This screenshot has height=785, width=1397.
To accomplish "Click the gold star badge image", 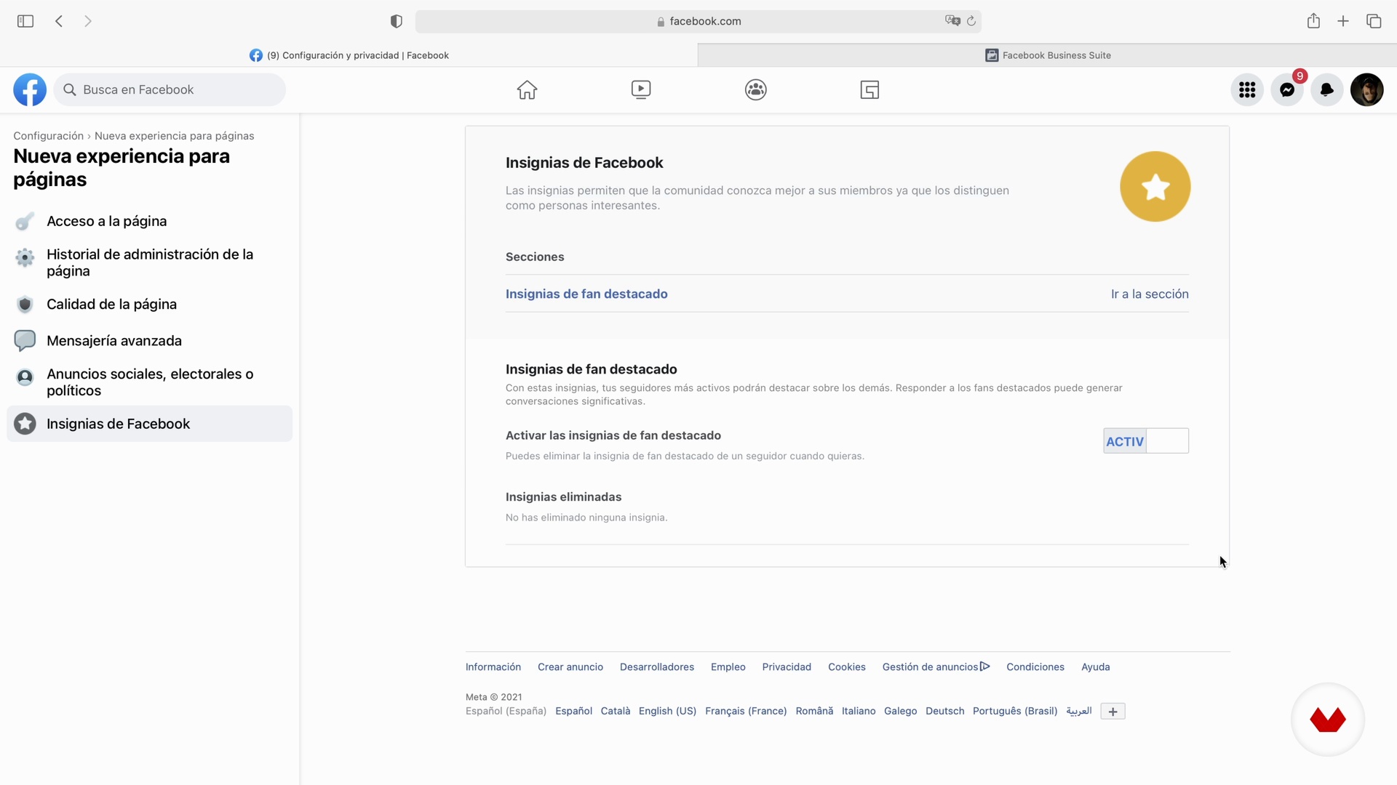I will point(1155,187).
